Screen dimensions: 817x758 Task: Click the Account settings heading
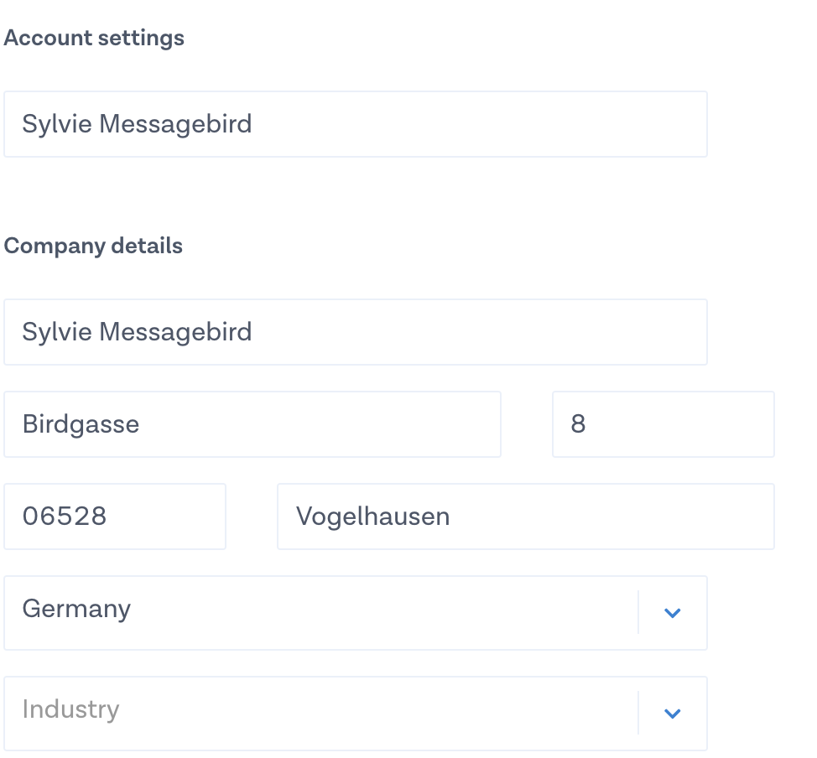94,39
